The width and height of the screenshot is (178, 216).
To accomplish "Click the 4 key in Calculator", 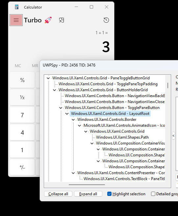I will 22,132.
